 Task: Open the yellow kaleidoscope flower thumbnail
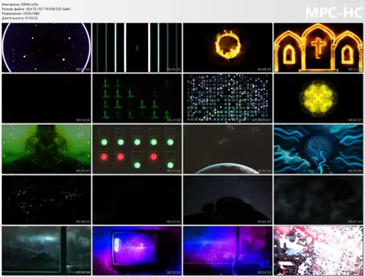(x=318, y=98)
